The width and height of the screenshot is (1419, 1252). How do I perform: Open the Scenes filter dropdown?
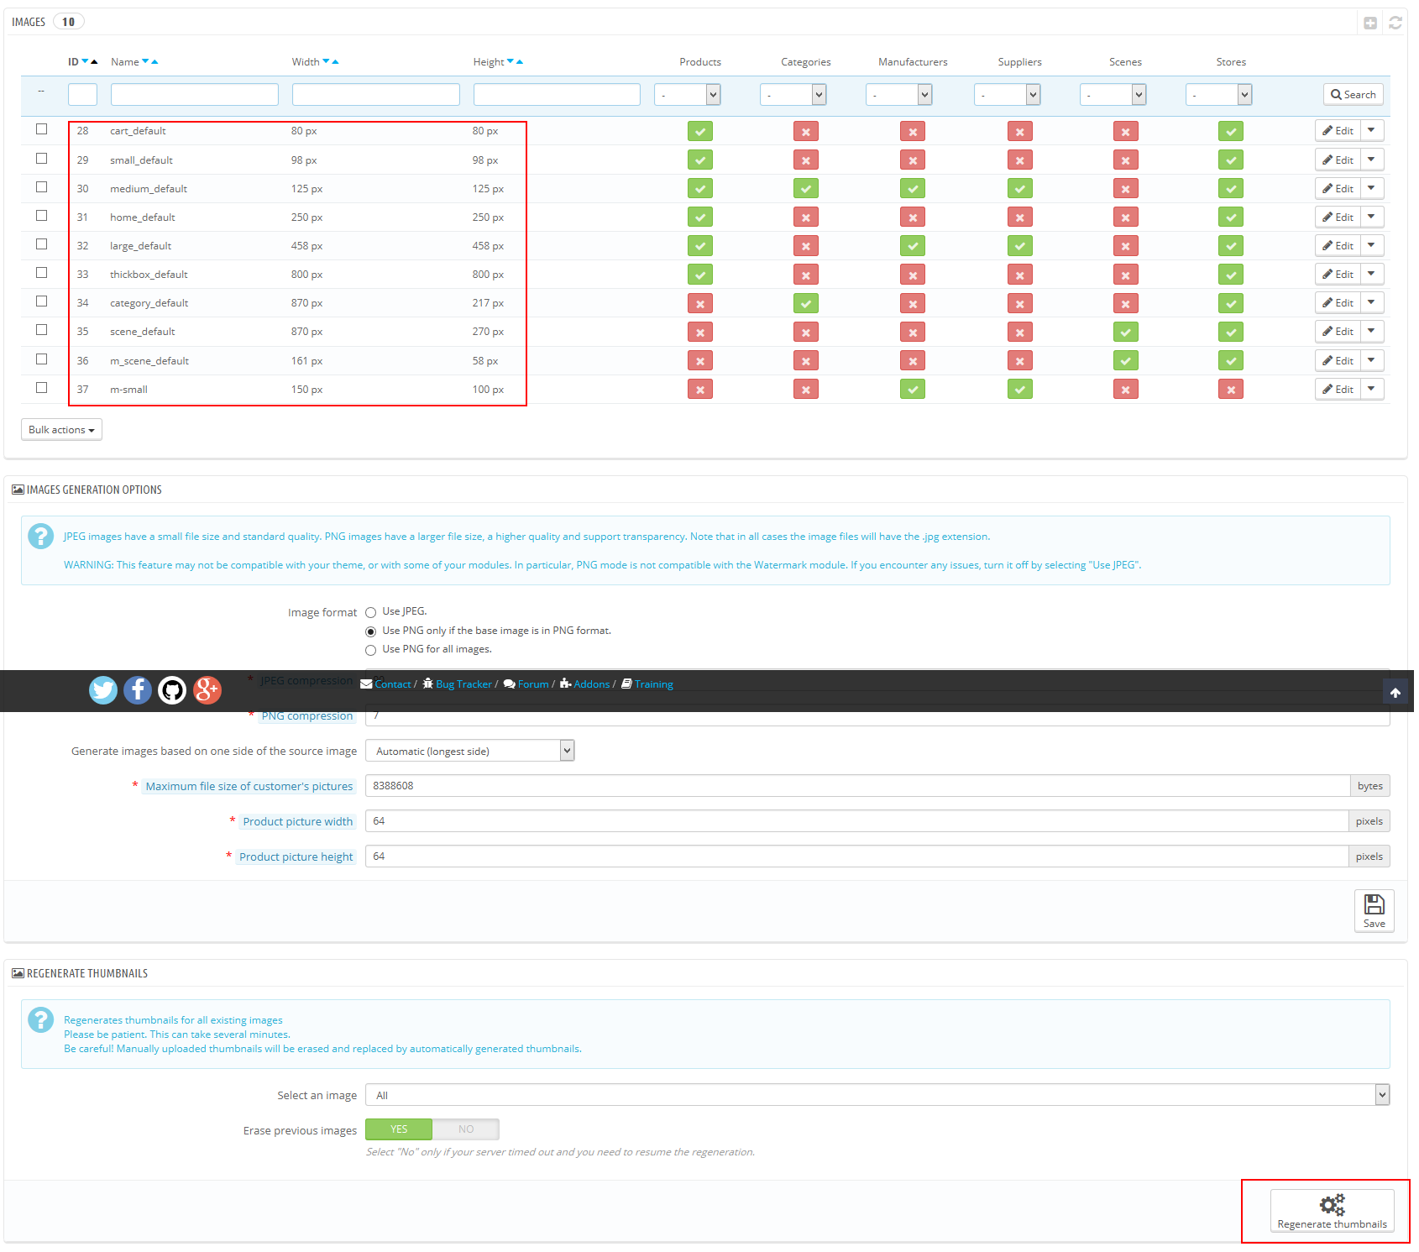(x=1113, y=95)
